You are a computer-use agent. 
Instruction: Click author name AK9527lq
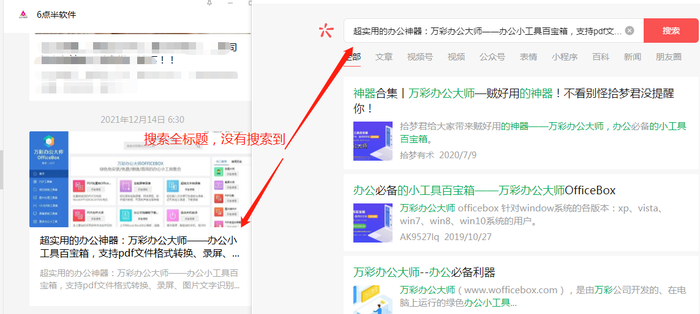click(420, 236)
